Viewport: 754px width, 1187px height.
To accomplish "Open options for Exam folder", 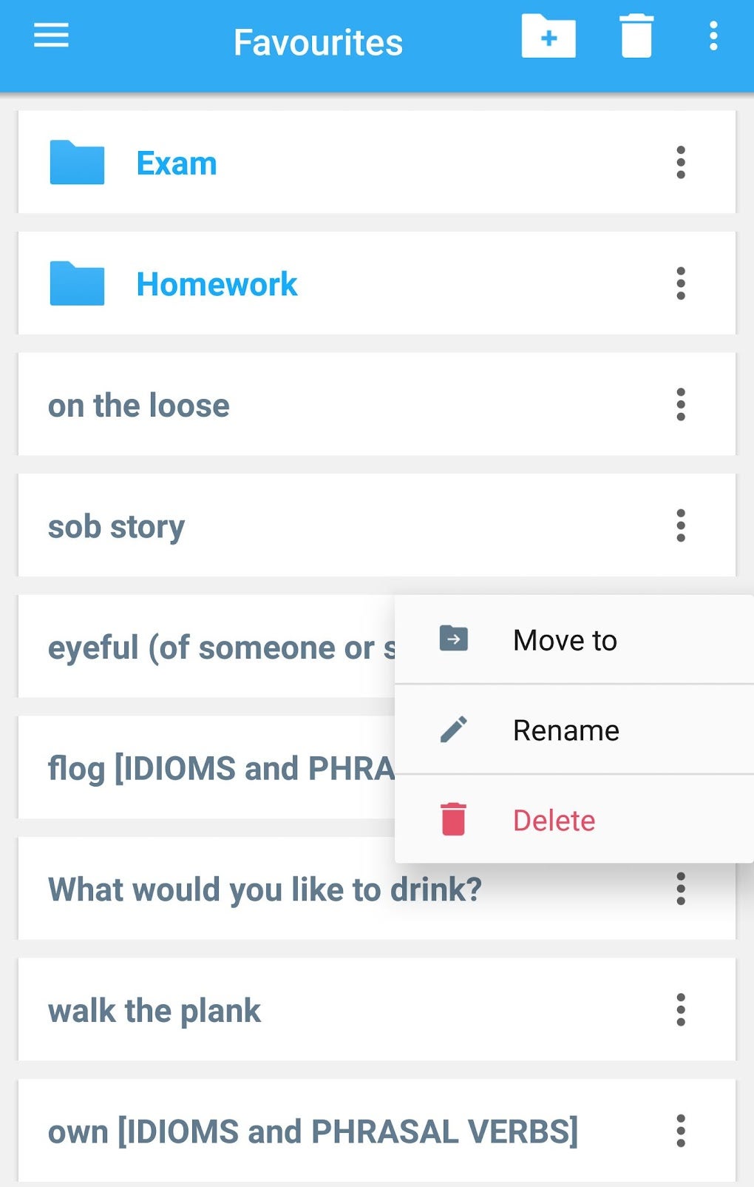I will click(681, 163).
